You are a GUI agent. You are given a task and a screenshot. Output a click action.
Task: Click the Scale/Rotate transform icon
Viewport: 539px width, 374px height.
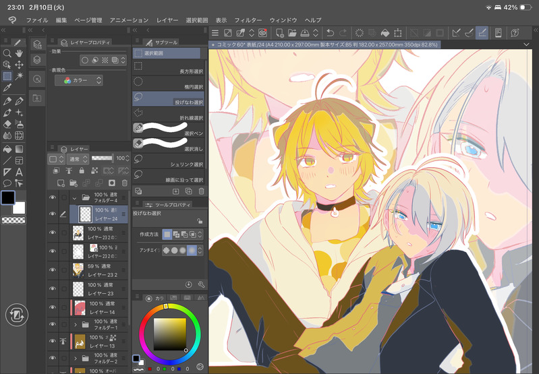tap(398, 33)
